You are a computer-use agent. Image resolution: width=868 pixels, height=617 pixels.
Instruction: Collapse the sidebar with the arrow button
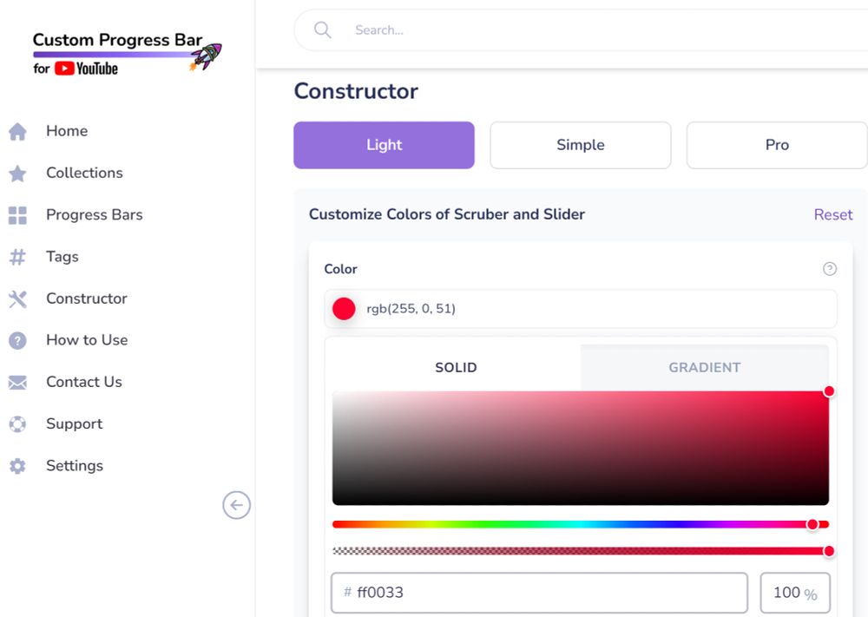point(236,505)
